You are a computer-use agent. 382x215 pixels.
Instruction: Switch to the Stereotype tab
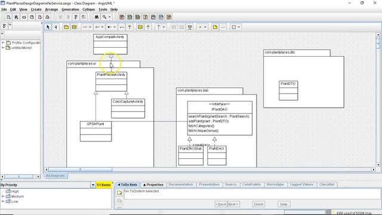click(275, 185)
